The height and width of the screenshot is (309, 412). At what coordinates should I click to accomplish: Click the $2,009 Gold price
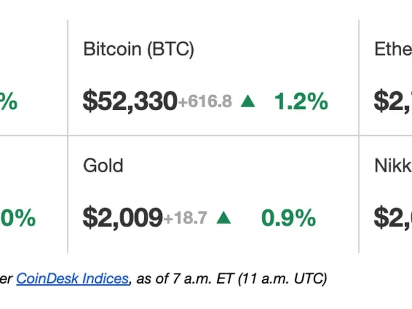pyautogui.click(x=123, y=218)
